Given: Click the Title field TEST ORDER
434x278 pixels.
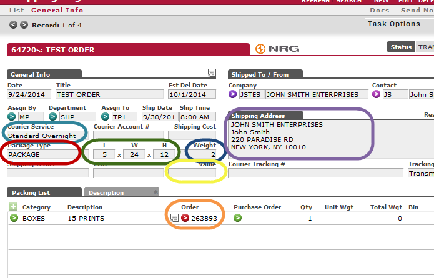Looking at the screenshot, I should click(110, 94).
